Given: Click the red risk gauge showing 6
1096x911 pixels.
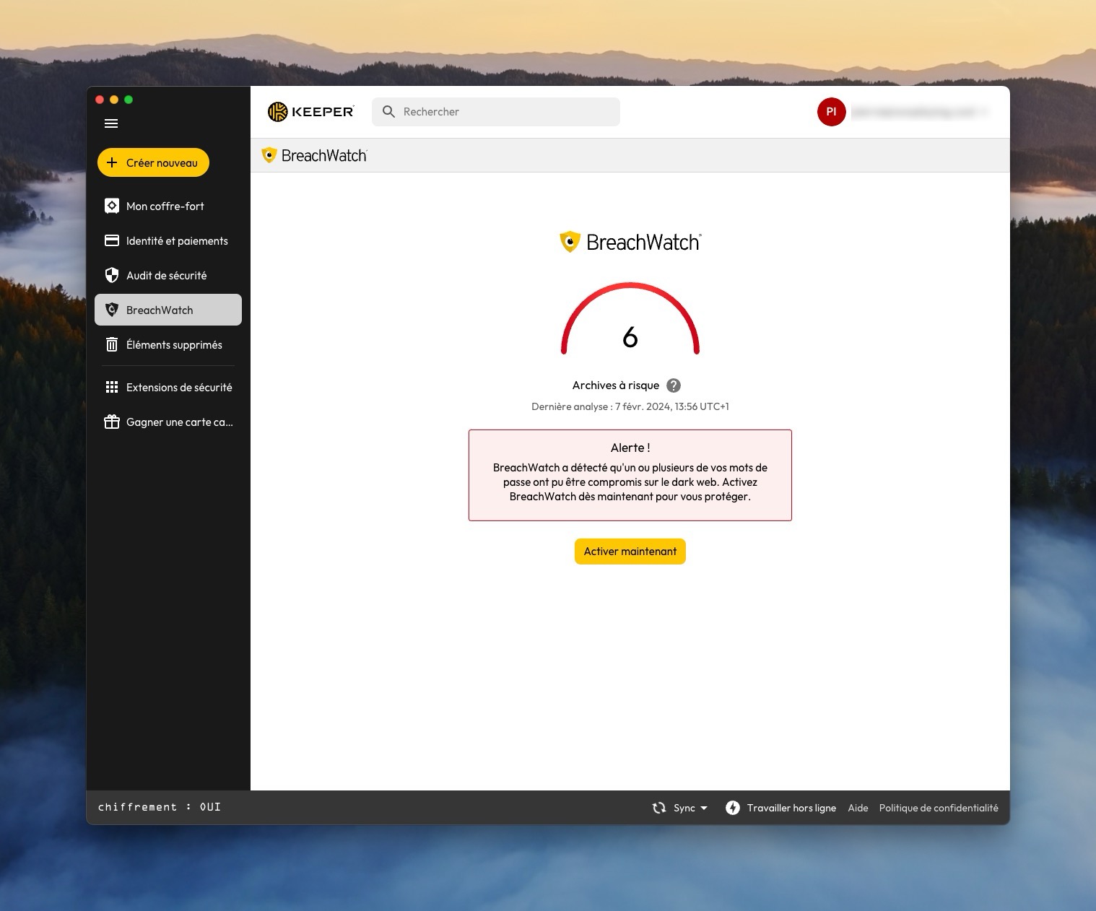Looking at the screenshot, I should point(630,319).
